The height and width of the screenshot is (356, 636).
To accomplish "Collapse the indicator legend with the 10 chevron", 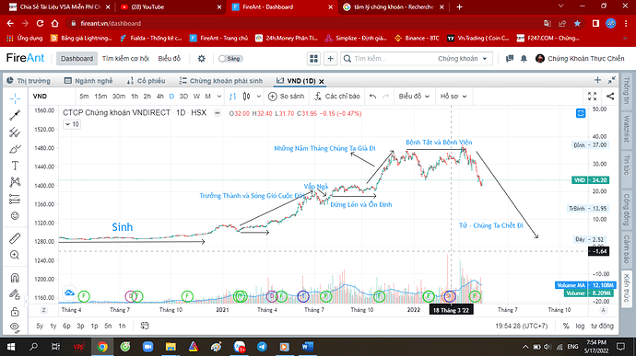I will click(72, 124).
